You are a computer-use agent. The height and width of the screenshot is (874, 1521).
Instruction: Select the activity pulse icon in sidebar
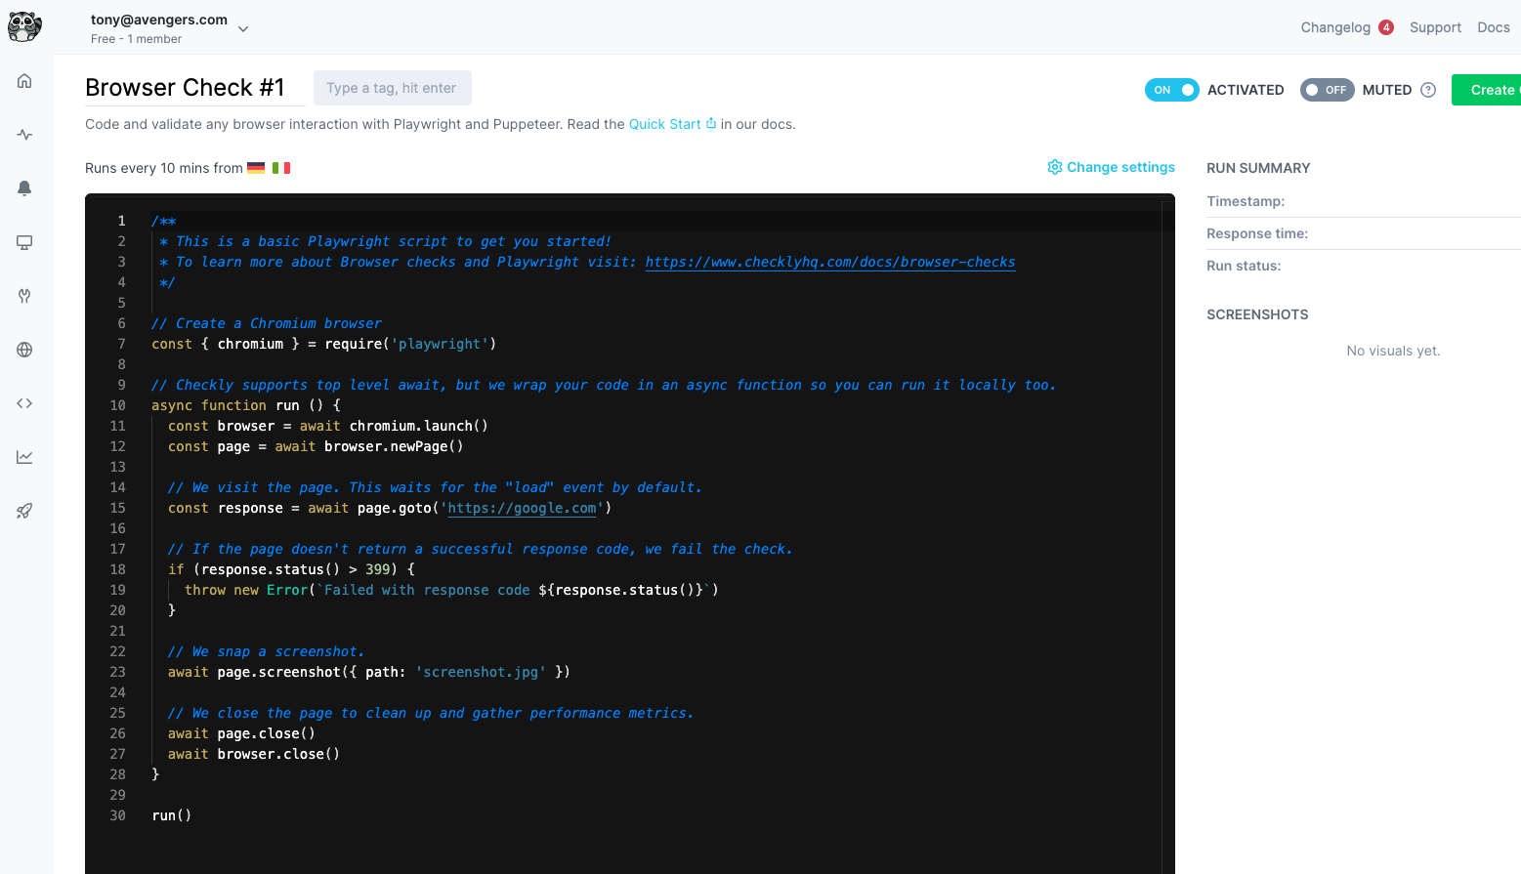pyautogui.click(x=23, y=135)
